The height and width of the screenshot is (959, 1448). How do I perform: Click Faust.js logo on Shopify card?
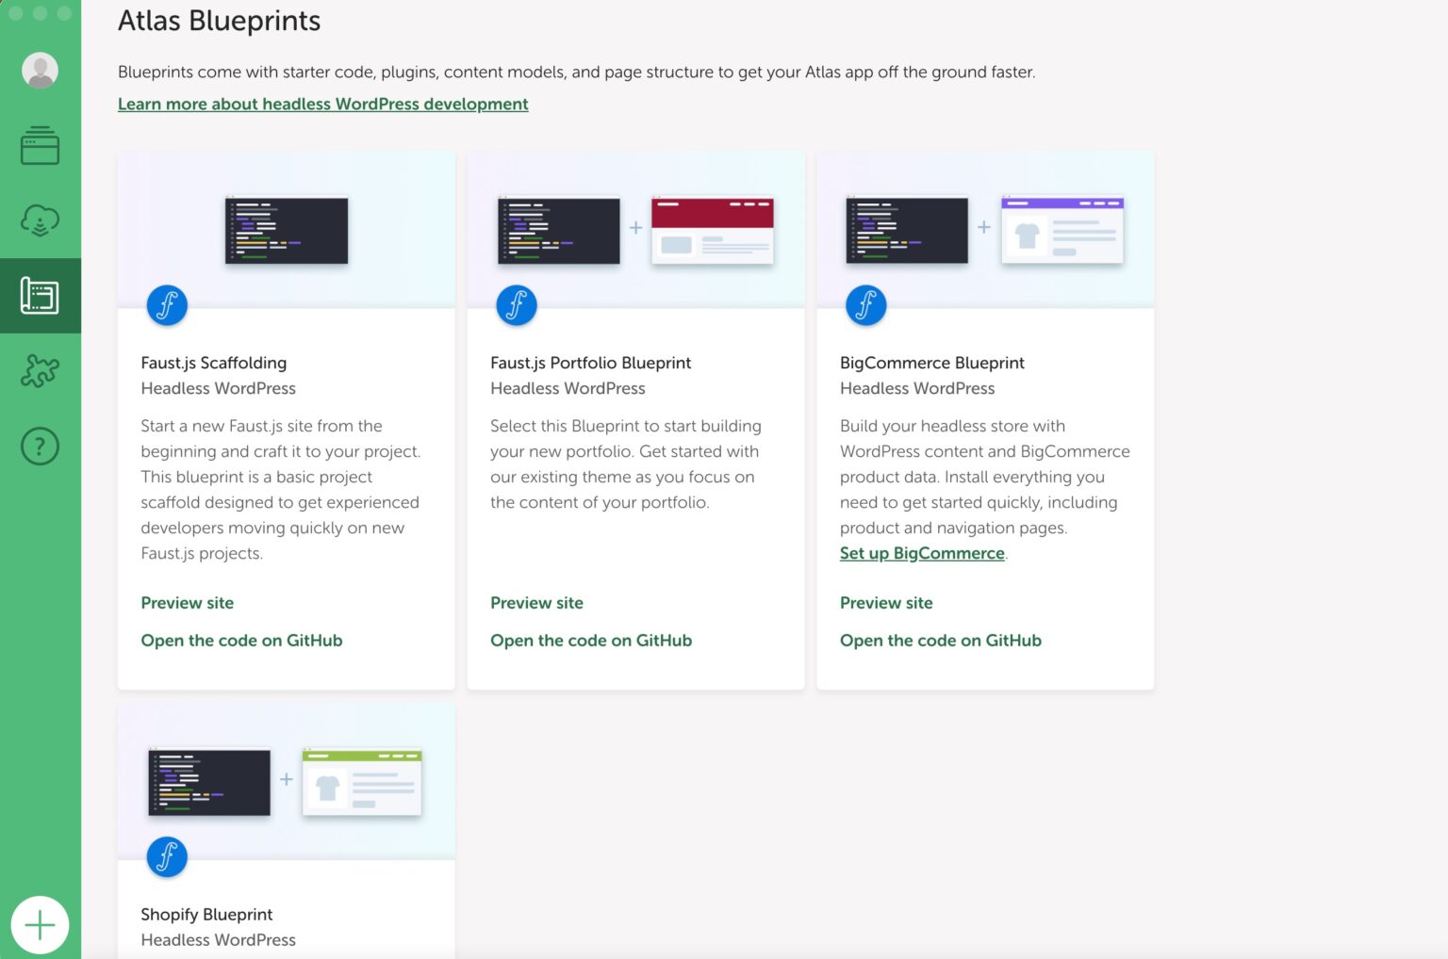[x=167, y=857]
